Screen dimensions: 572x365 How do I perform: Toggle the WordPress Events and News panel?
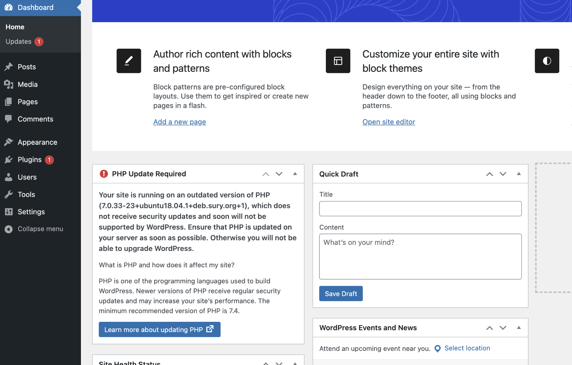(519, 328)
